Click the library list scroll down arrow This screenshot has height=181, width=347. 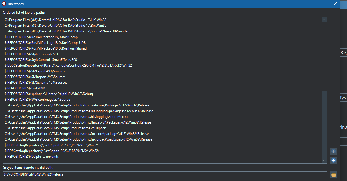pos(324,161)
